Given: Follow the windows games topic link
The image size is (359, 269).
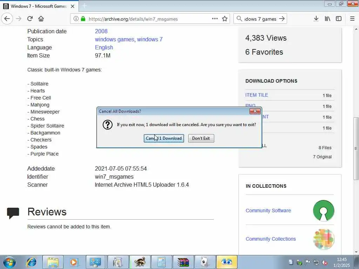Looking at the screenshot, I should (115, 39).
